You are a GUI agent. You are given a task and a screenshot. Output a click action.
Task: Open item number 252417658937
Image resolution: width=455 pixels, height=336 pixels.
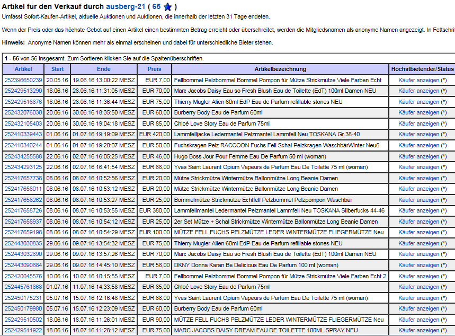click(23, 222)
